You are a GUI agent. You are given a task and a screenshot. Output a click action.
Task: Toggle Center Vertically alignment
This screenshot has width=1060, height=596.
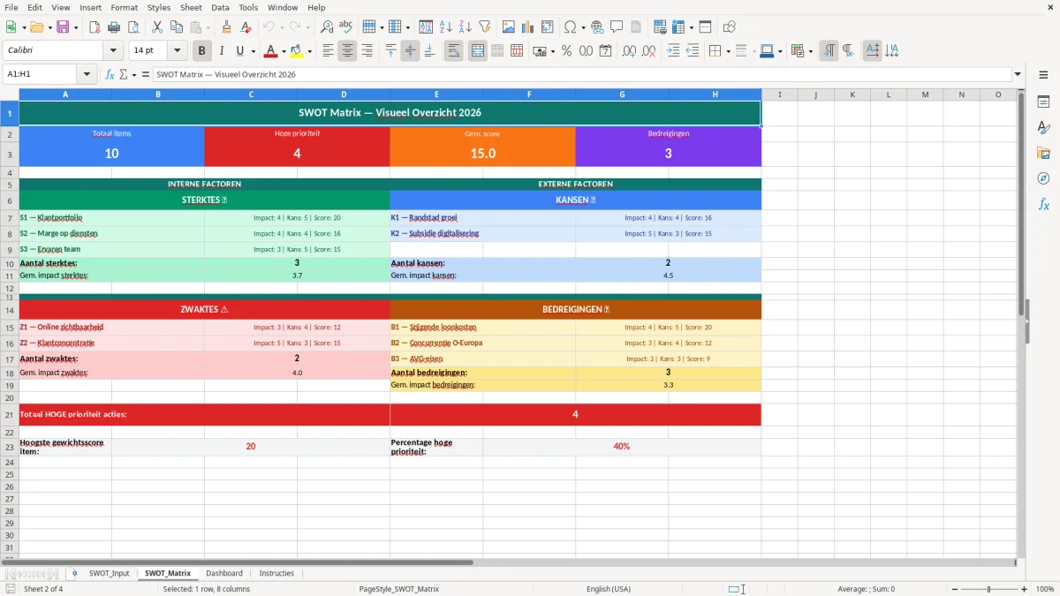pyautogui.click(x=410, y=51)
